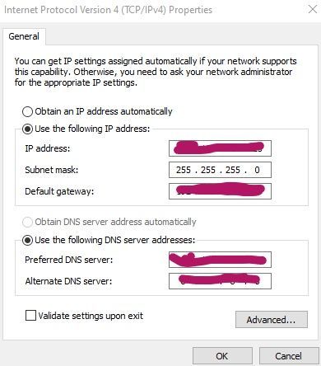Click the IP address label text
Viewport: 321px width, 366px height.
(48, 148)
